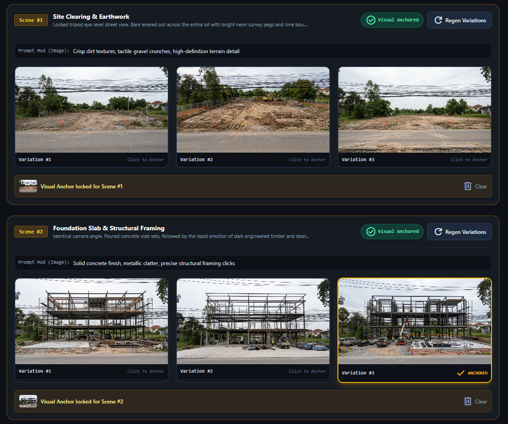The width and height of the screenshot is (508, 424).
Task: Click the 'Variation #2' caption in Scene #1
Action: click(196, 160)
